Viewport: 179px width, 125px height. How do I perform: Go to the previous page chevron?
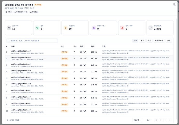(161, 120)
